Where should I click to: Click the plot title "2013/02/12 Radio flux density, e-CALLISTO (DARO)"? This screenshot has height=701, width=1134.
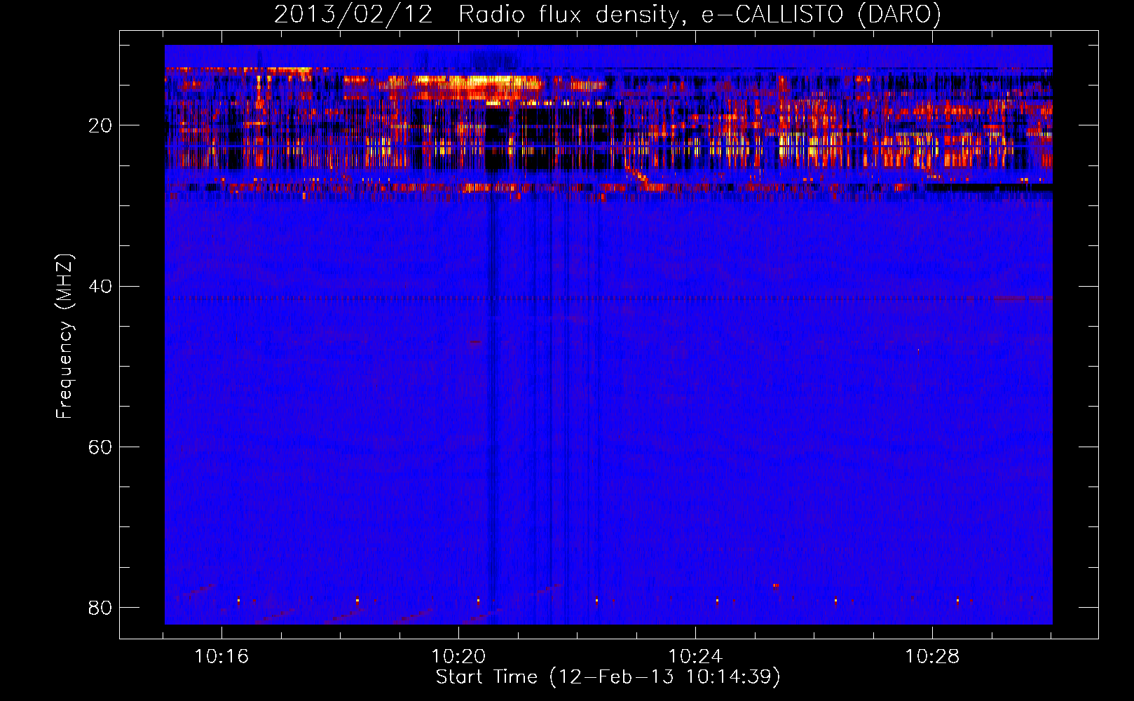607,15
